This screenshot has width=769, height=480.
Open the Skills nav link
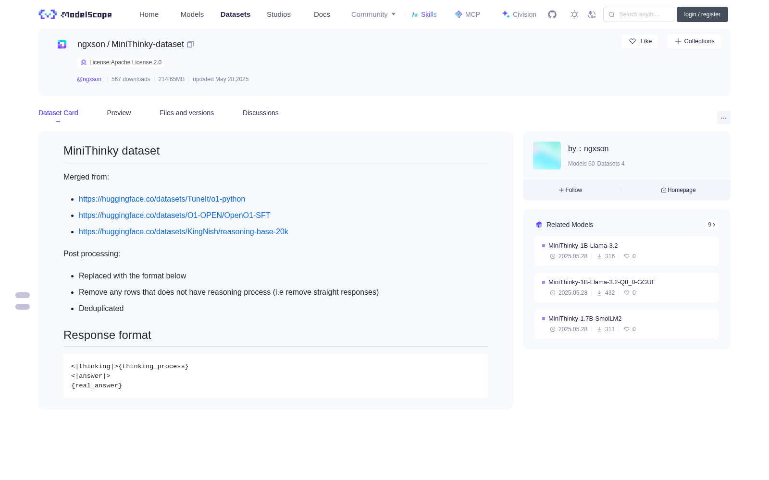[429, 14]
